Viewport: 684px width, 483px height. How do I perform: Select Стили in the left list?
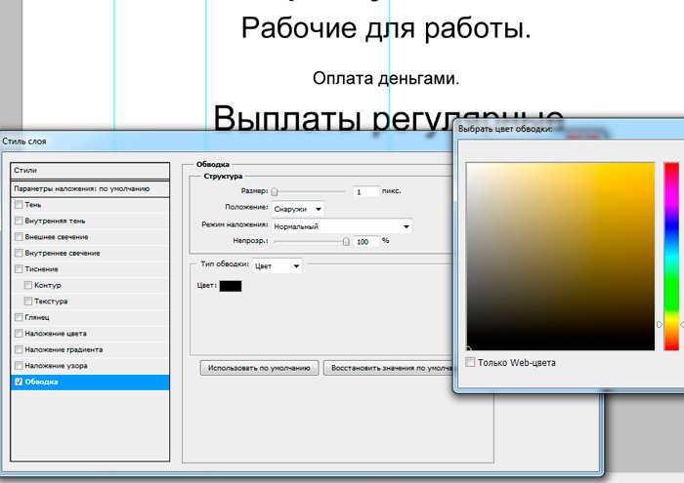[x=90, y=170]
